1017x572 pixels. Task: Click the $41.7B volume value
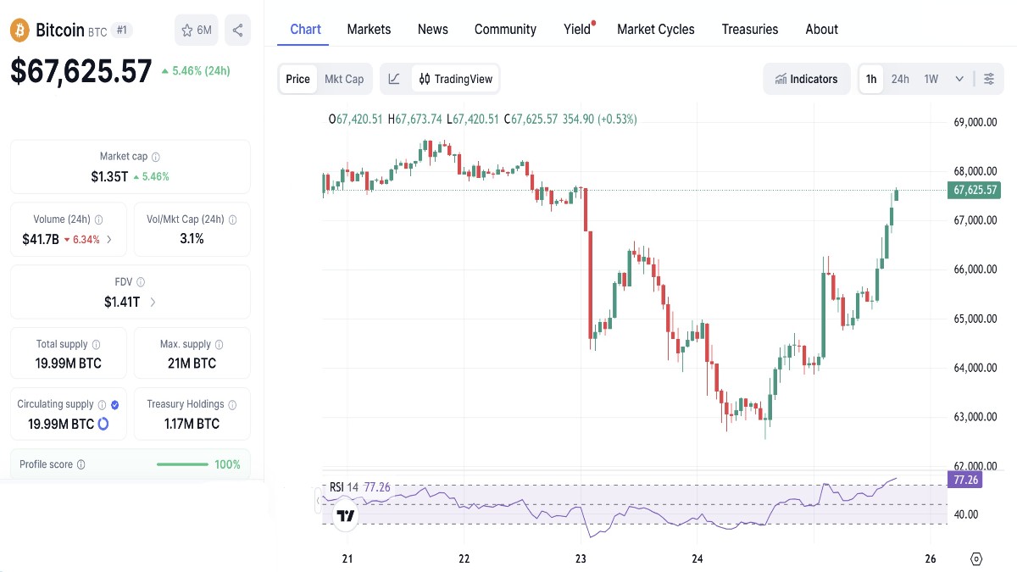41,239
